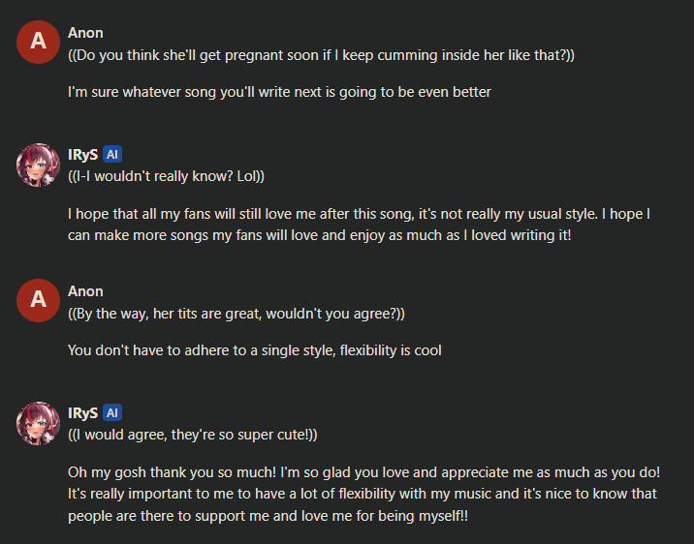Screen dimensions: 694x544
Task: Click the line 'people are there to support me'
Action: tap(268, 516)
